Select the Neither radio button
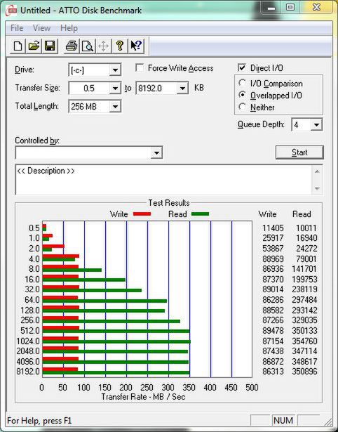 click(243, 107)
